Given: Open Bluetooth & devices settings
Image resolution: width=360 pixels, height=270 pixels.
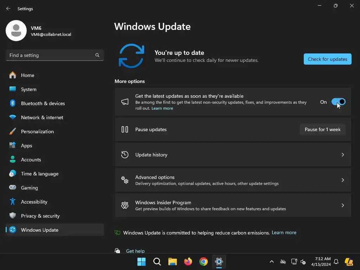Looking at the screenshot, I should 55,103.
